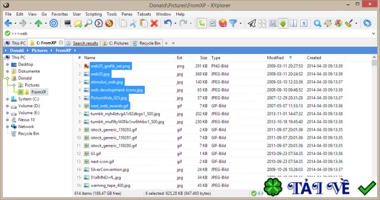Click the orange copy-path toolbar icon
Viewport: 380px width, 200px height.
pyautogui.click(x=109, y=23)
